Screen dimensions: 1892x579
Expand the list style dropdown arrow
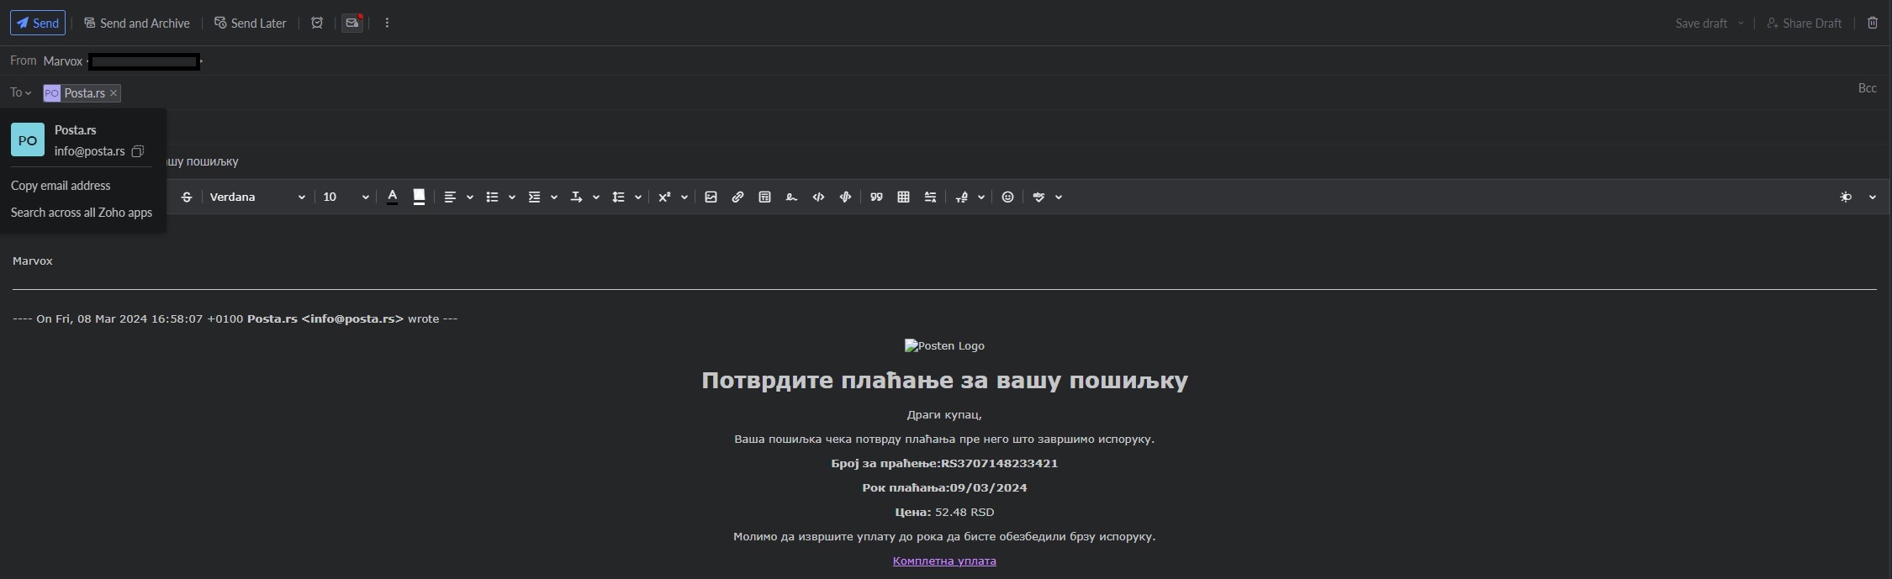point(512,197)
